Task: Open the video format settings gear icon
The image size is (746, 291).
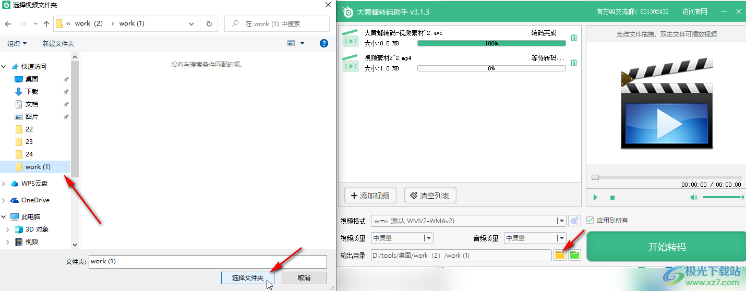Action: click(x=574, y=221)
